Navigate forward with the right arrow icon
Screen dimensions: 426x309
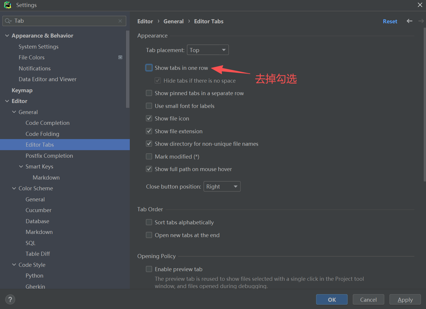tap(421, 21)
